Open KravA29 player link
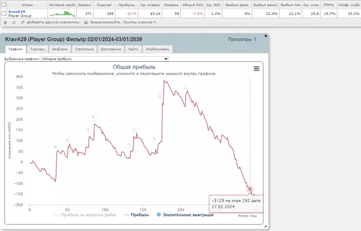 click(17, 11)
